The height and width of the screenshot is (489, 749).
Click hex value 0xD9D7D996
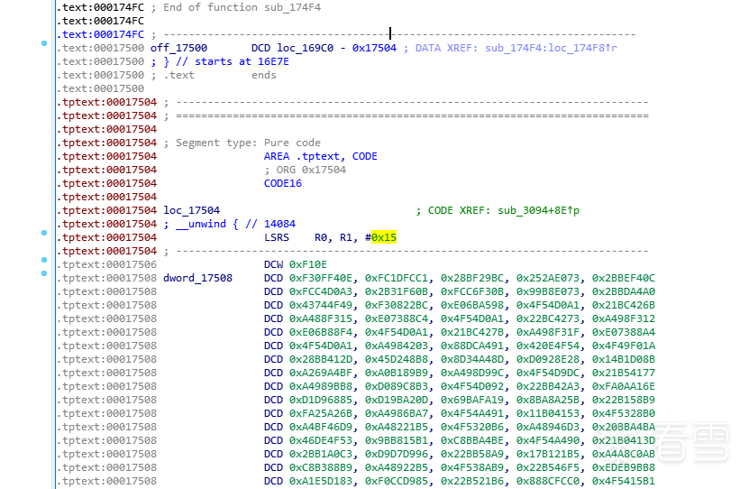(x=397, y=454)
